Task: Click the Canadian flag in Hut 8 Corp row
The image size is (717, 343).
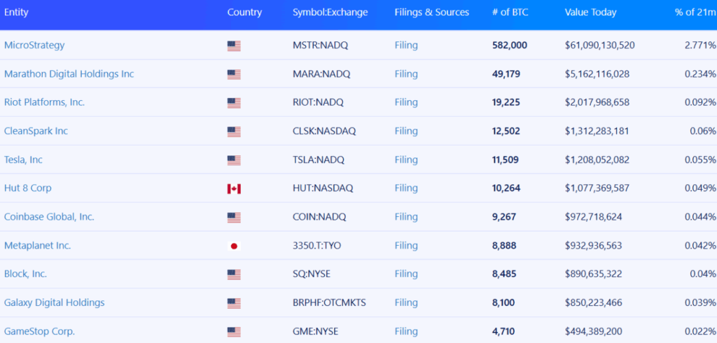Action: (234, 189)
